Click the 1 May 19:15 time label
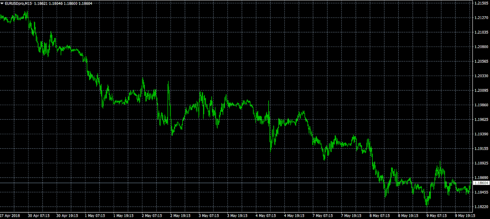 [123, 216]
